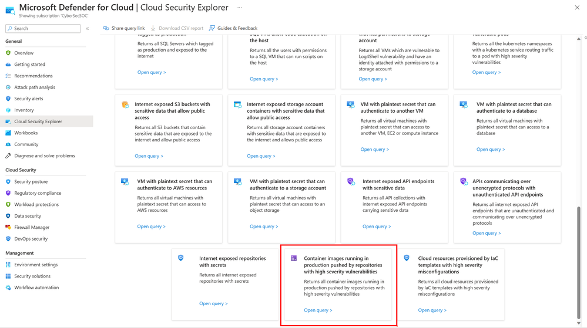This screenshot has height=328, width=587.
Task: Click the Inventory sidebar icon
Action: tap(8, 110)
